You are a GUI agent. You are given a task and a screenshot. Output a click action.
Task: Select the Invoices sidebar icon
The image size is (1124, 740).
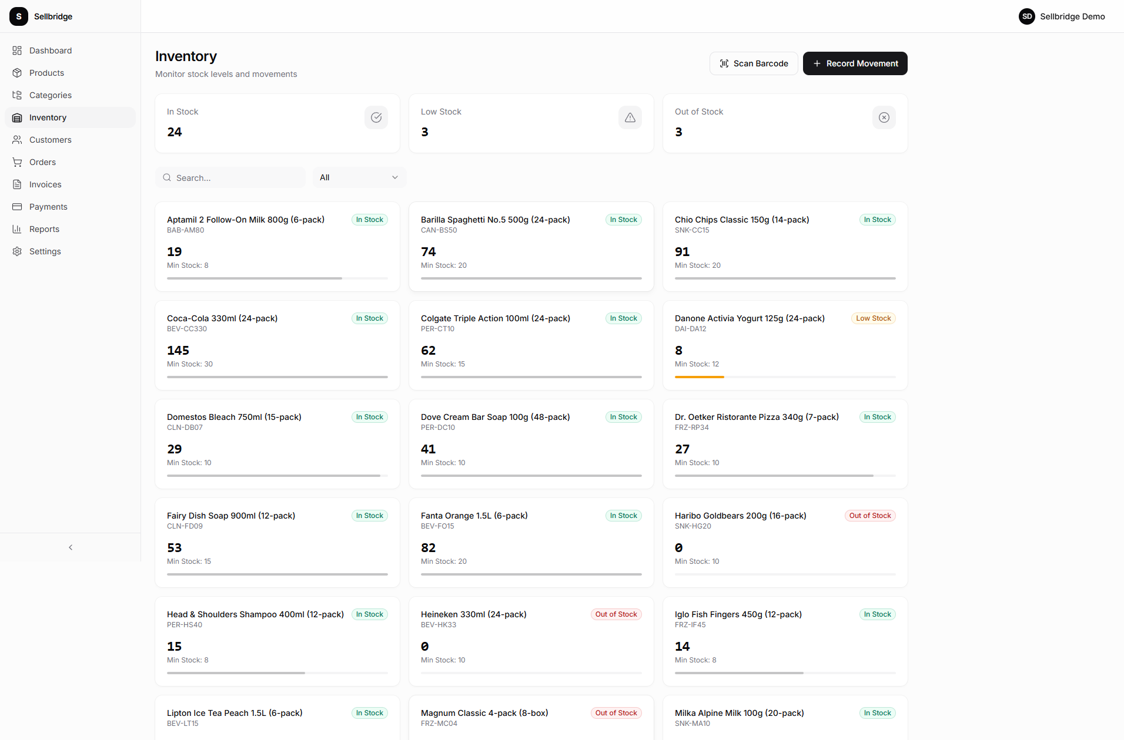coord(17,184)
